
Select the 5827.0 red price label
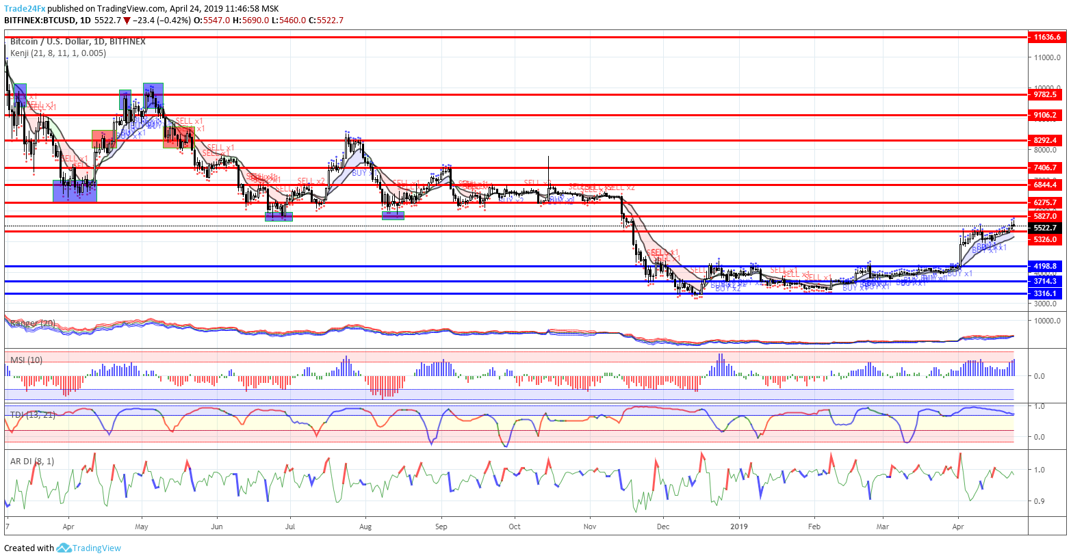tap(1045, 216)
